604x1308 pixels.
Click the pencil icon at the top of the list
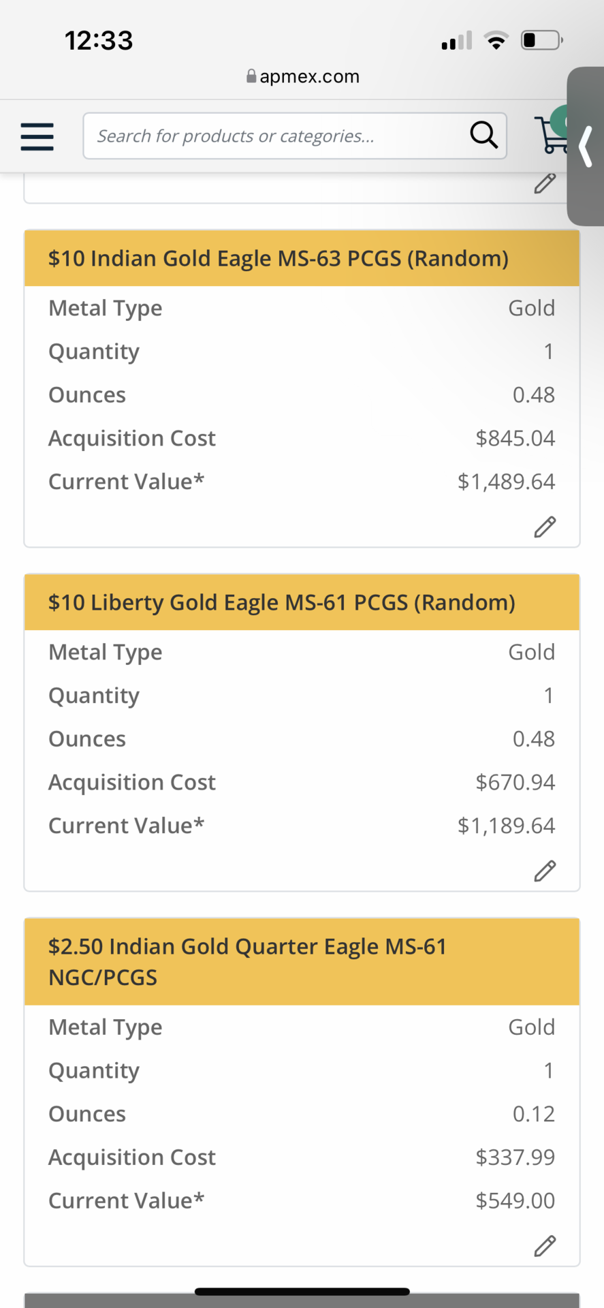tap(545, 183)
